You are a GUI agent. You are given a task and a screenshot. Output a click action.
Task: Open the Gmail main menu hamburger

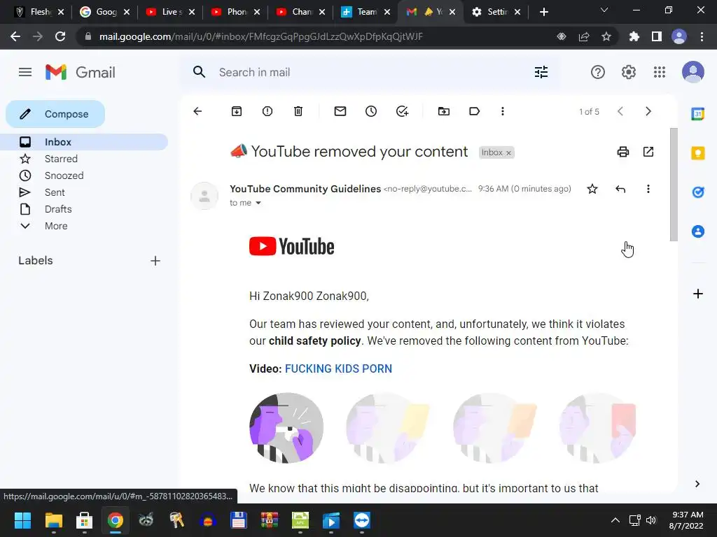point(25,72)
